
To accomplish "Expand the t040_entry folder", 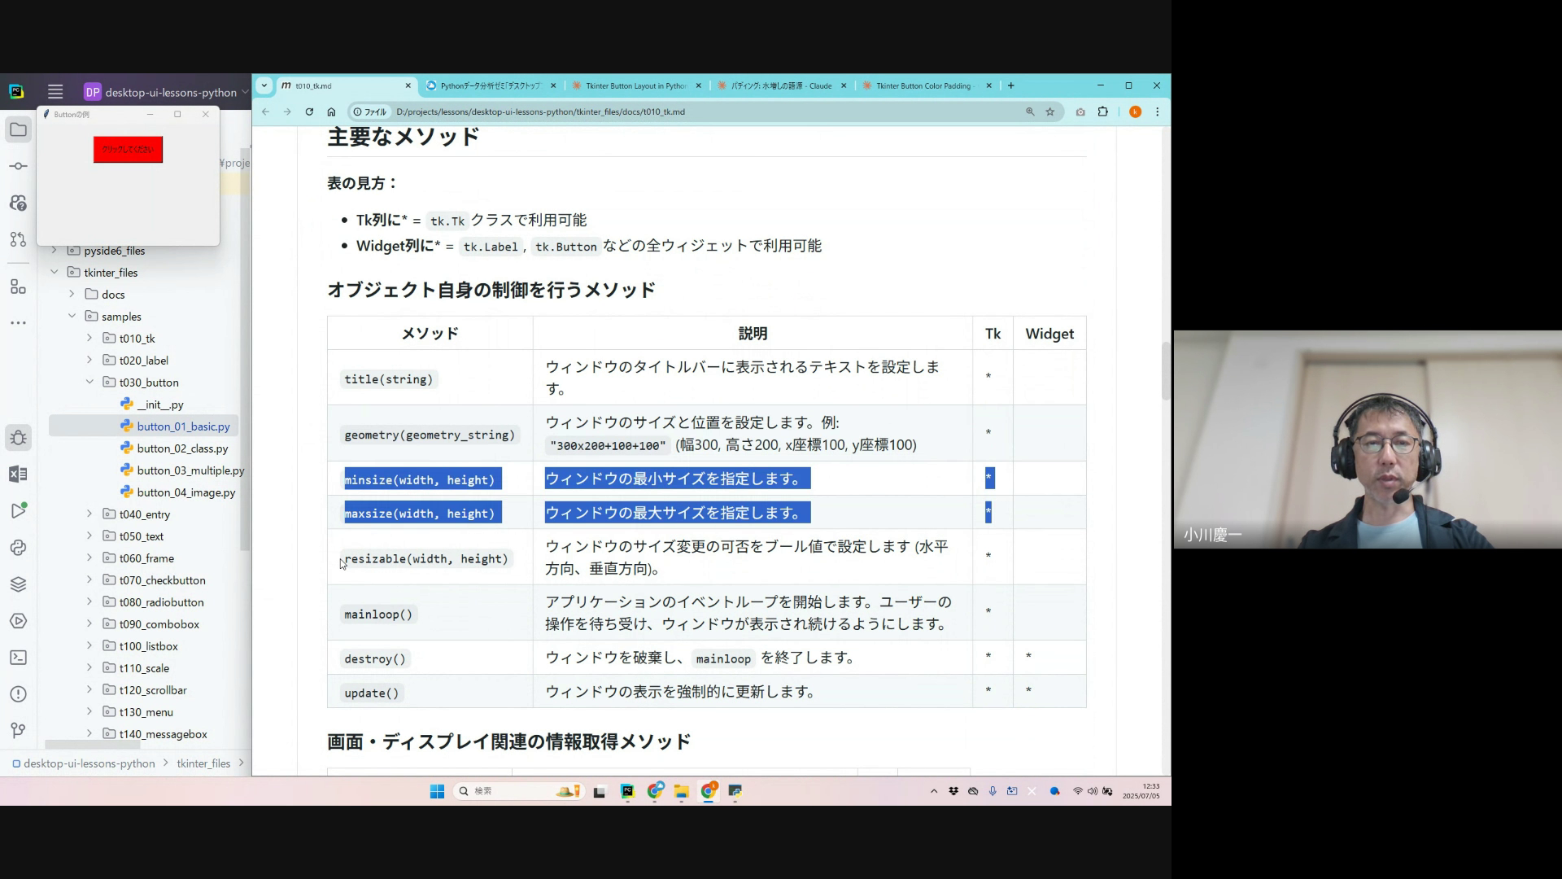I will click(89, 514).
